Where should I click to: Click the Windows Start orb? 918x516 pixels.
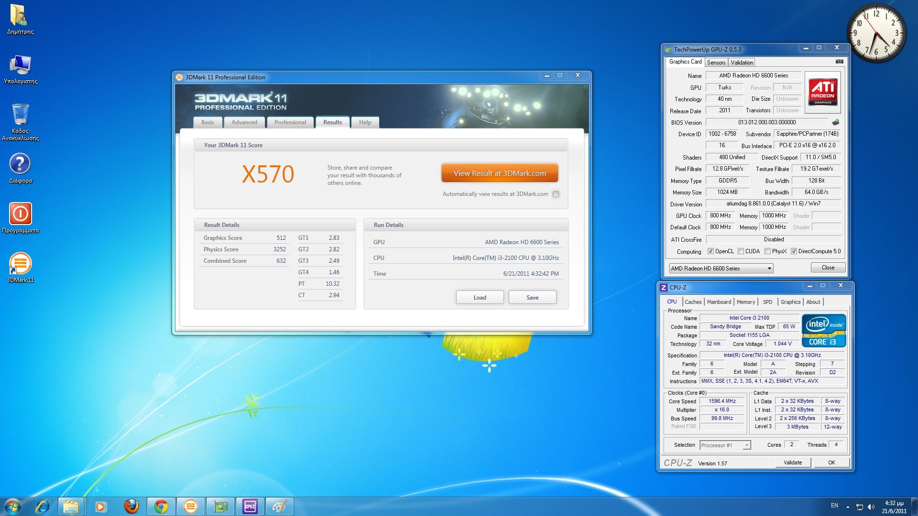[x=13, y=506]
